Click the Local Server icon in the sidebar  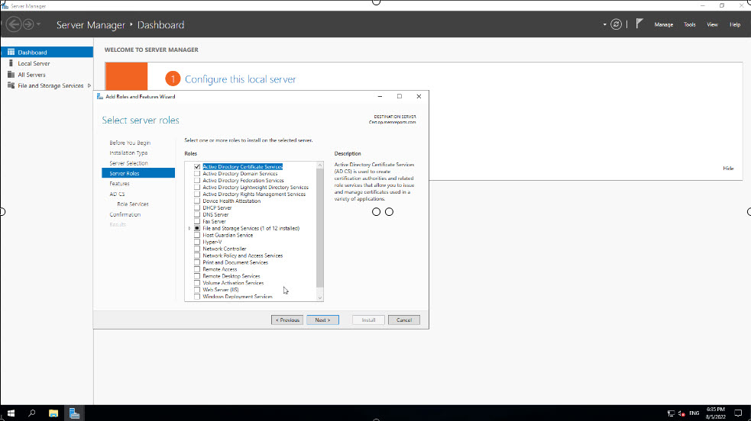click(x=11, y=63)
